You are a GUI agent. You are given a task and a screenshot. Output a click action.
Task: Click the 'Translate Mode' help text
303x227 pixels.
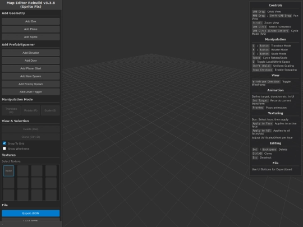click(x=281, y=46)
